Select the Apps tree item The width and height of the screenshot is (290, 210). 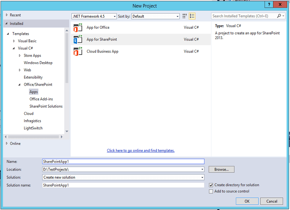pos(34,92)
